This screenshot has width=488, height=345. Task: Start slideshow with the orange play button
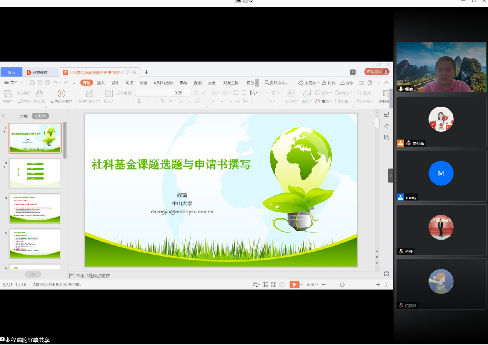pos(294,285)
